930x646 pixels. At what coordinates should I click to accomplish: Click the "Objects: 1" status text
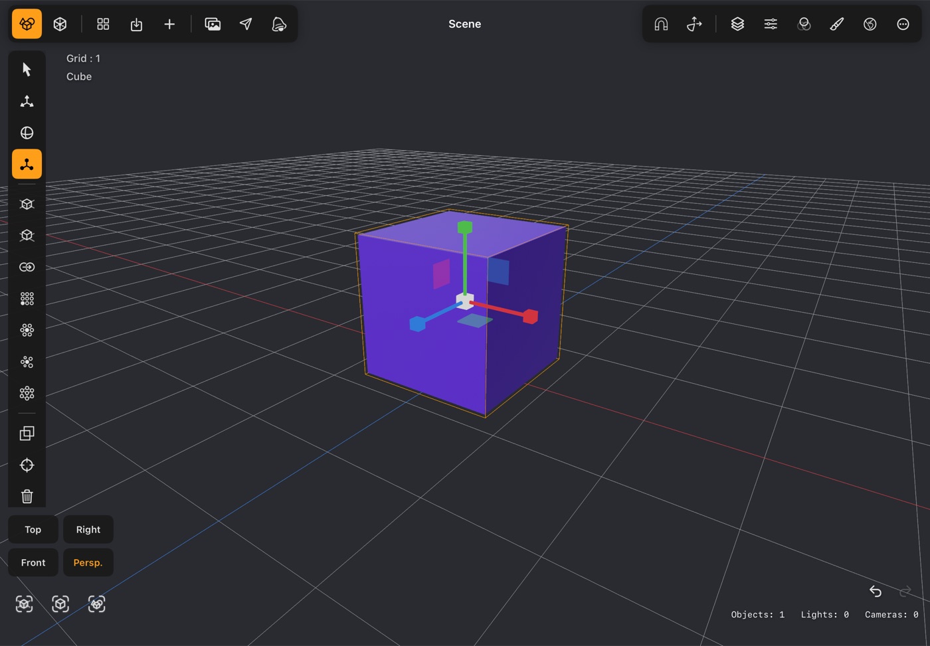pyautogui.click(x=758, y=615)
